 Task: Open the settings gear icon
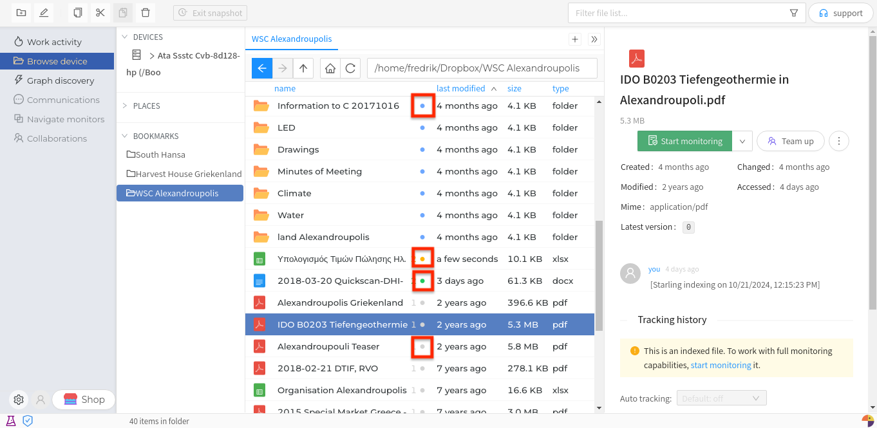pos(19,400)
